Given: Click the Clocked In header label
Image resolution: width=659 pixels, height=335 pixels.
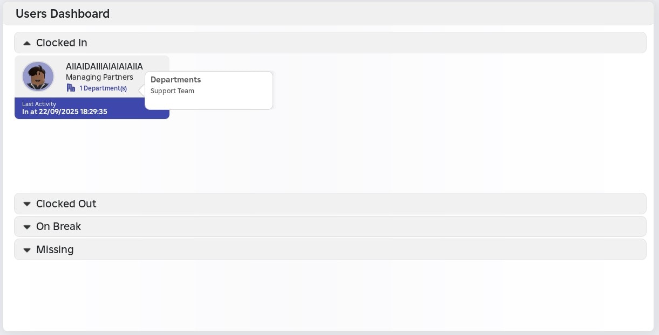Looking at the screenshot, I should 62,43.
